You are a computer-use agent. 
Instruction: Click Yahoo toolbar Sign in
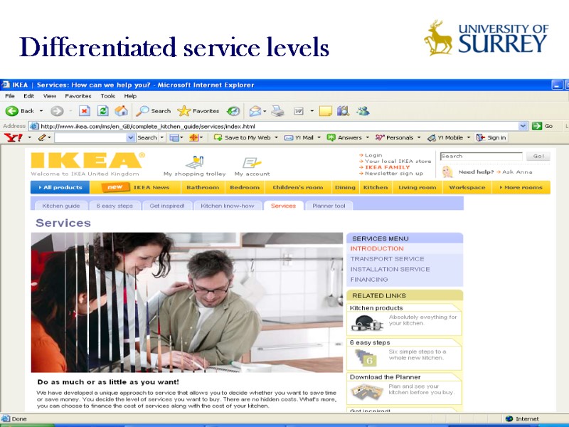coord(491,137)
